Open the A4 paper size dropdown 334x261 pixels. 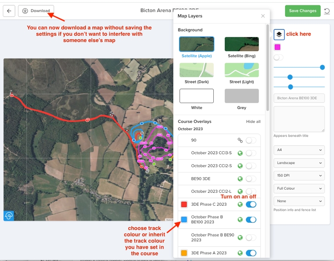299,150
